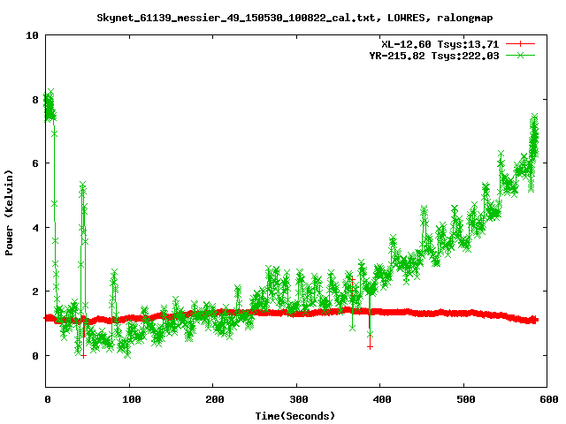Click the green line sample in legend
This screenshot has width=566, height=424.
(522, 55)
